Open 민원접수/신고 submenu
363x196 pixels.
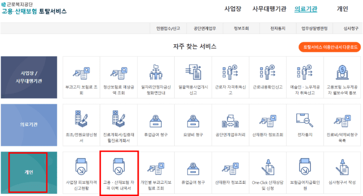coord(168,29)
